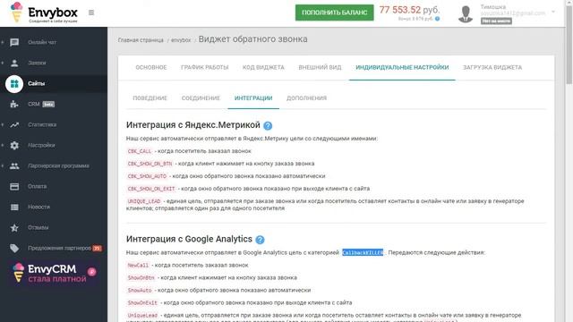Select the Индивидуальные настройки tab
The image size is (573, 322).
click(x=402, y=68)
